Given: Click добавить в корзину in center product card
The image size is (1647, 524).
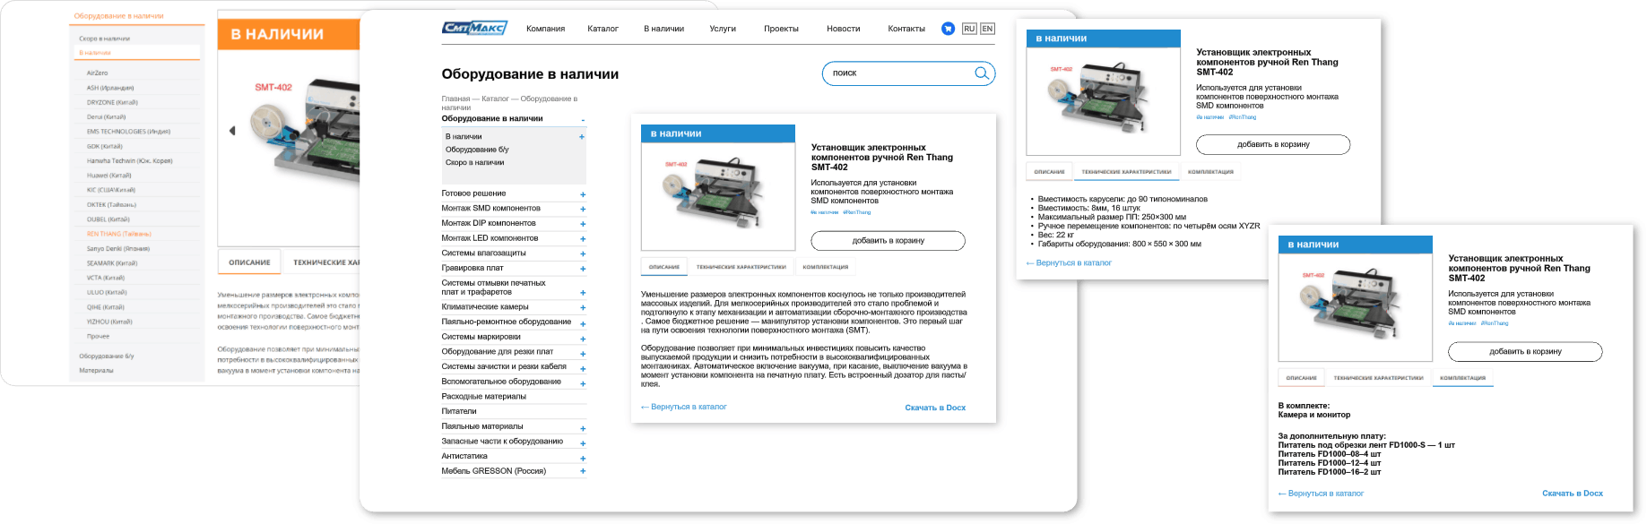Looking at the screenshot, I should click(x=889, y=241).
